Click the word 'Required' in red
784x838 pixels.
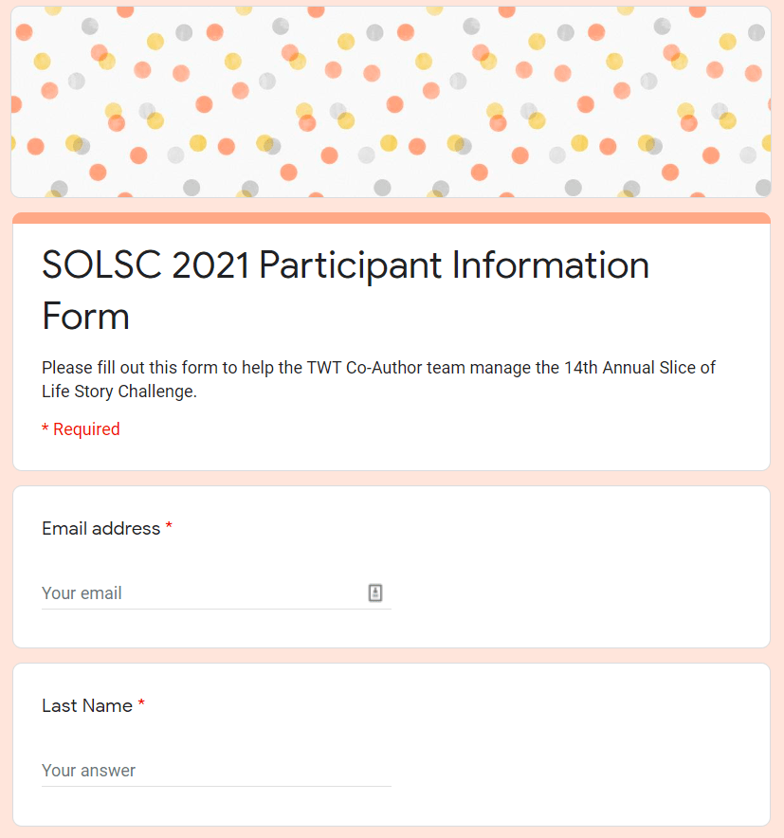pos(86,429)
